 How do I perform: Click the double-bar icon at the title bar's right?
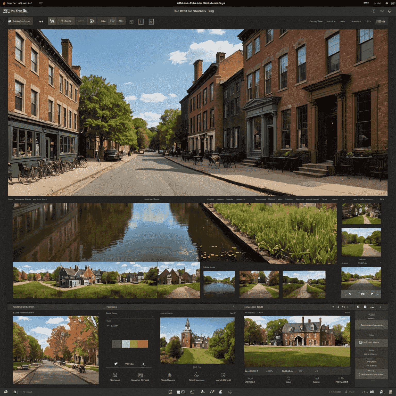pyautogui.click(x=366, y=3)
